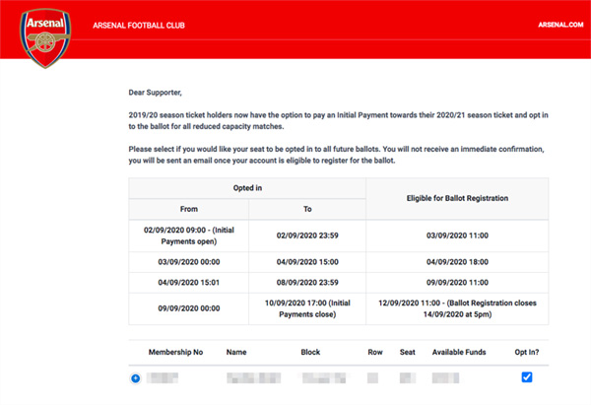The height and width of the screenshot is (405, 591).
Task: Click the Available Funds column header
Action: (x=459, y=352)
